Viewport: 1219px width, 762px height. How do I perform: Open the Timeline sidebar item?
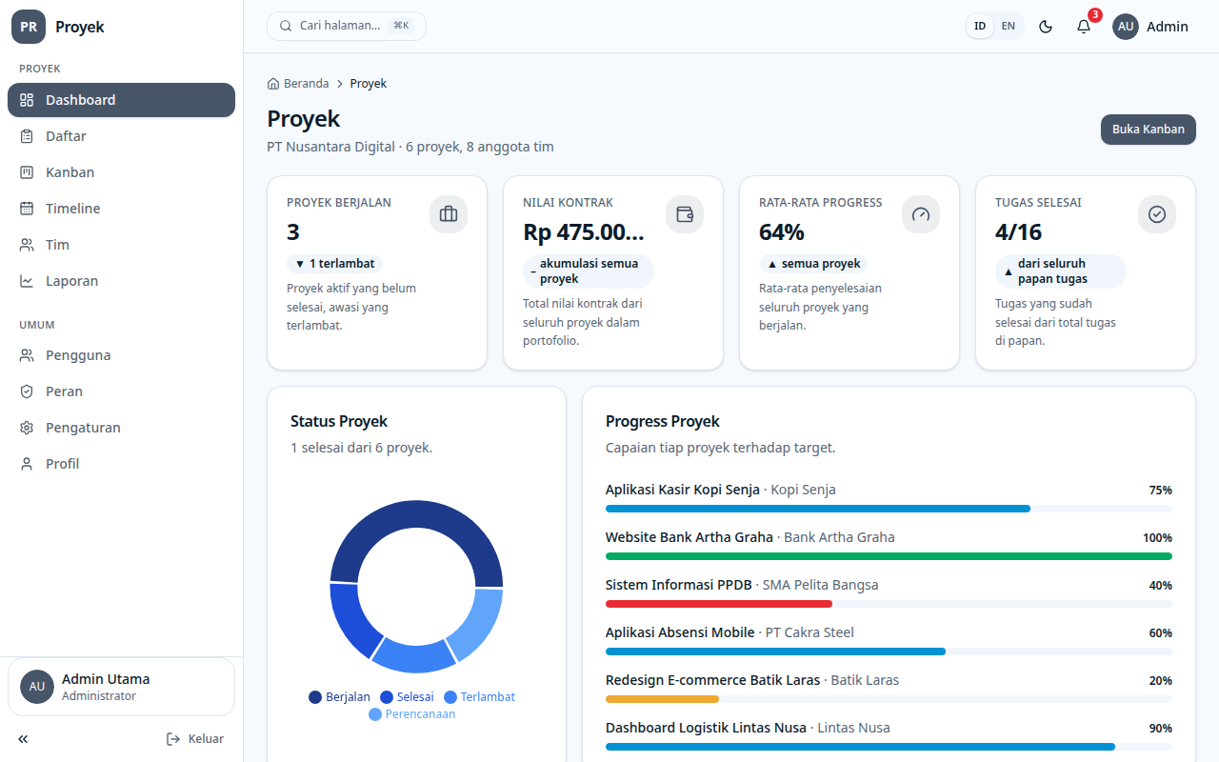[x=121, y=209]
